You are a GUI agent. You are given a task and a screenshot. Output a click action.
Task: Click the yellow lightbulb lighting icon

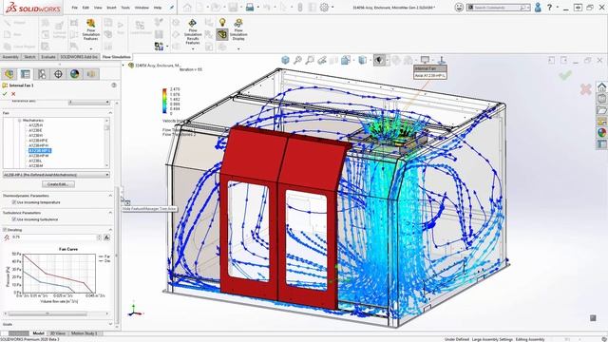[222, 23]
